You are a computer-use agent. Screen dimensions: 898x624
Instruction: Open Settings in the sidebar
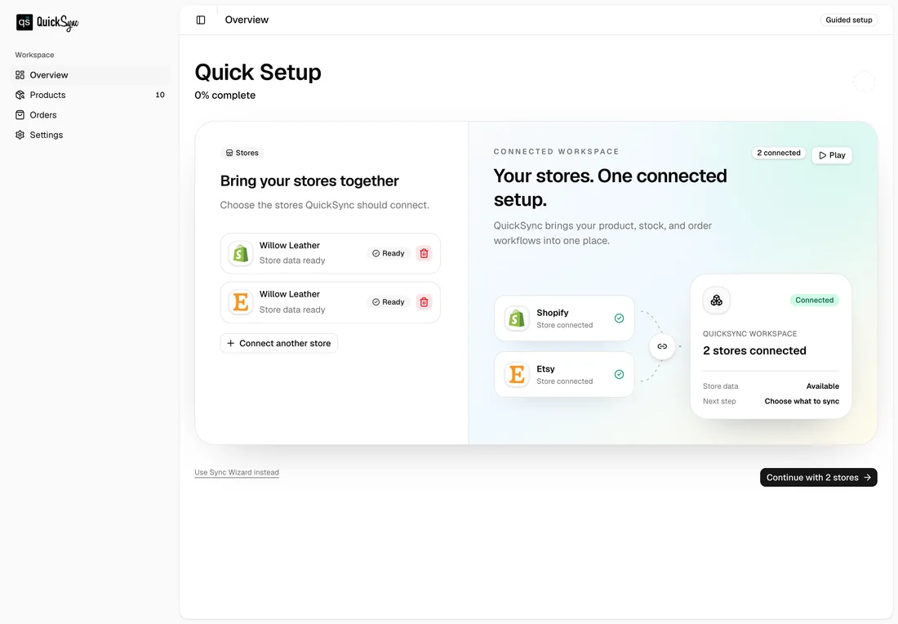(90, 136)
